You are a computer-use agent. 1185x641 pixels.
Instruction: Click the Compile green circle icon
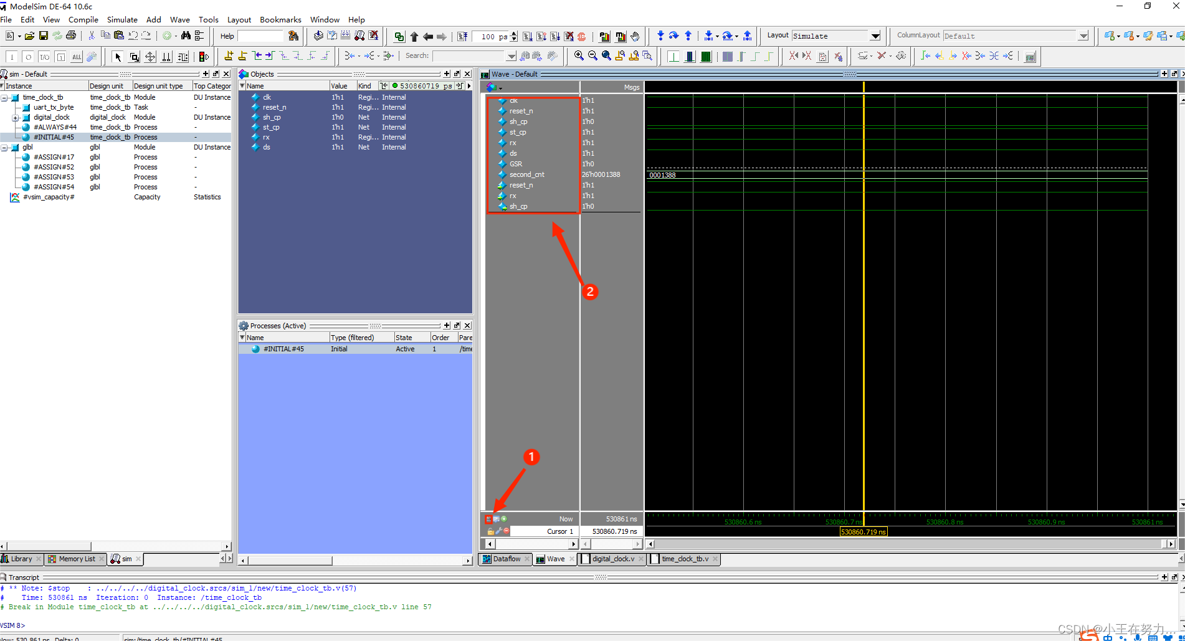(167, 36)
